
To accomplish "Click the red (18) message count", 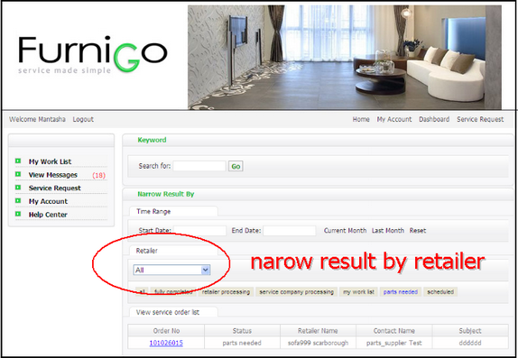I will pos(98,175).
